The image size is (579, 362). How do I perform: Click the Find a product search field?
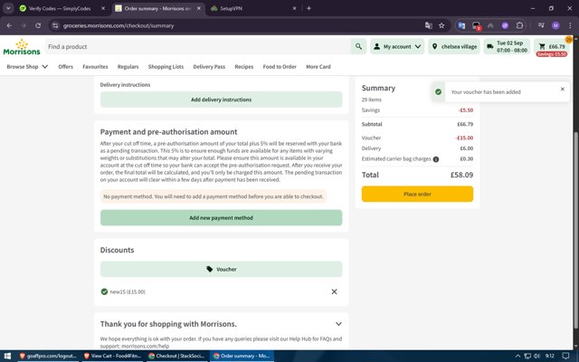[x=198, y=46]
